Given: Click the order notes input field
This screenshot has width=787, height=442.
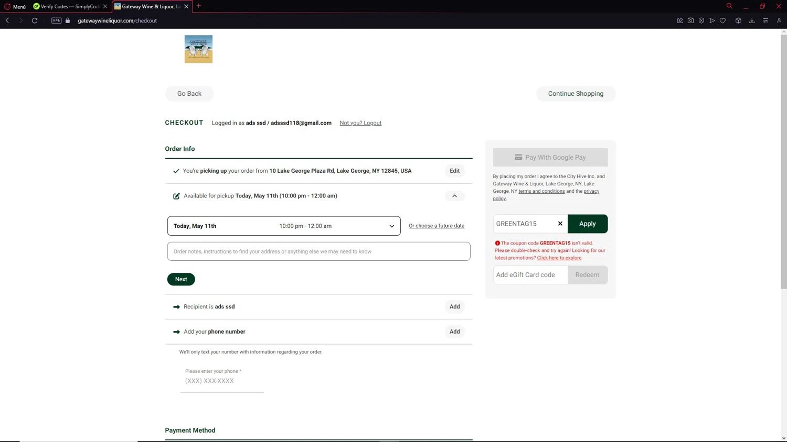Looking at the screenshot, I should pyautogui.click(x=318, y=251).
